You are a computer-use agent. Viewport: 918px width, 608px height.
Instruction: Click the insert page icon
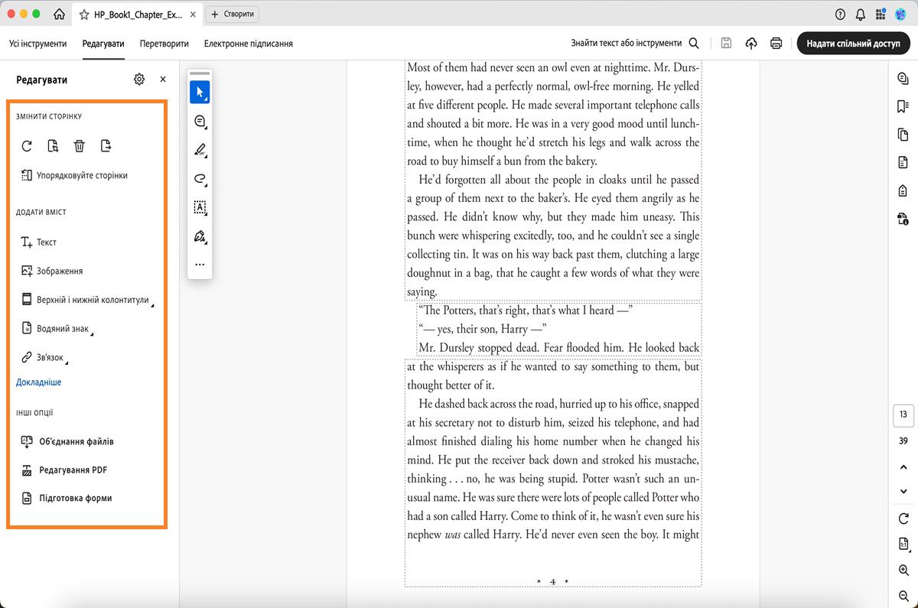pyautogui.click(x=53, y=146)
